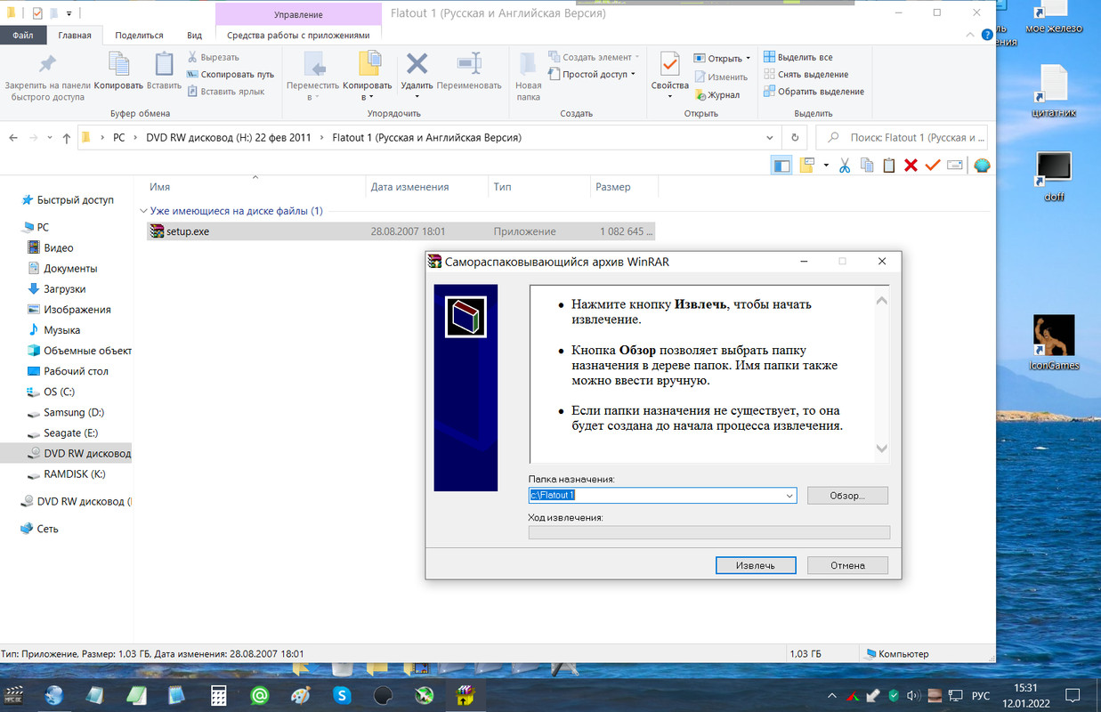Click the Копировать (Copy) ribbon icon
Viewport: 1101px width, 712px height.
point(118,64)
